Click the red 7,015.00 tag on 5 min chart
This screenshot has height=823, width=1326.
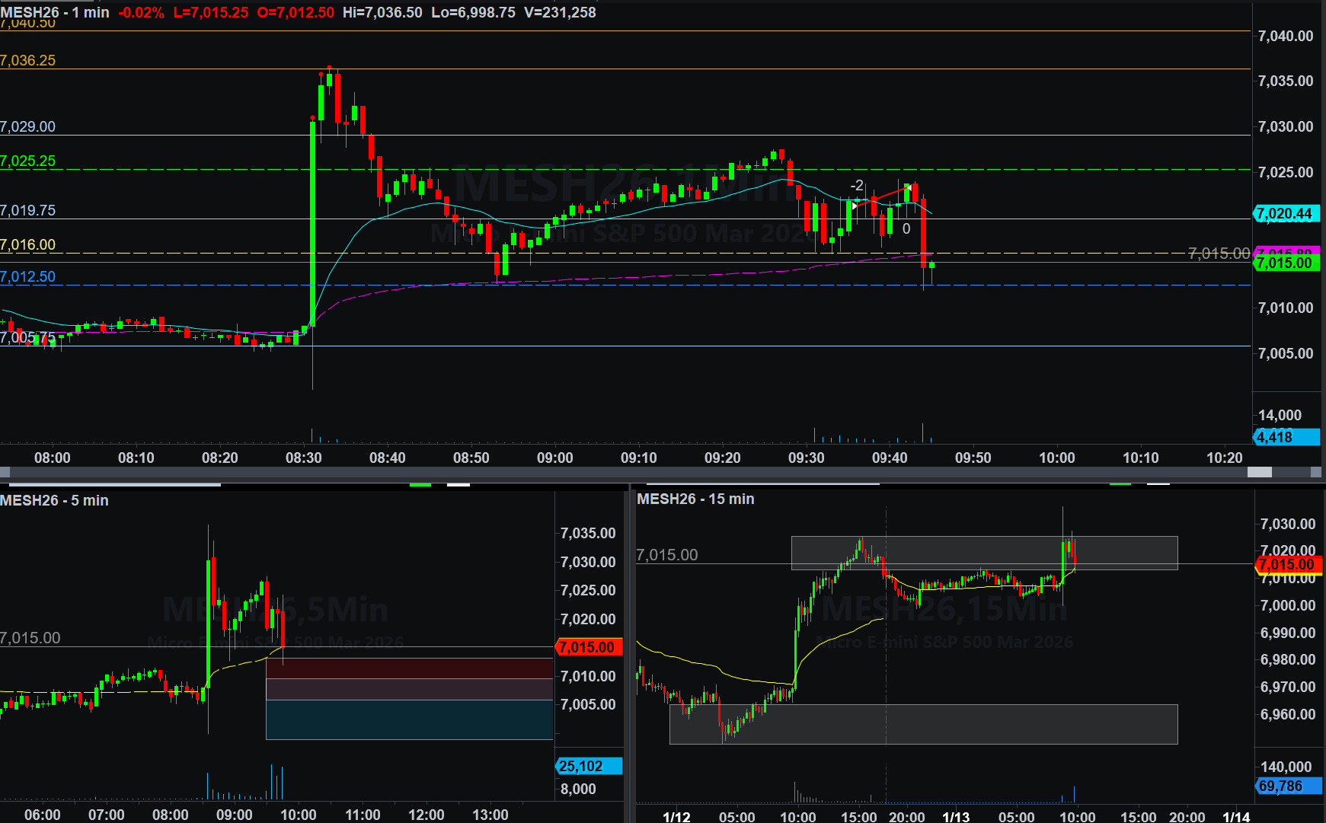click(588, 647)
